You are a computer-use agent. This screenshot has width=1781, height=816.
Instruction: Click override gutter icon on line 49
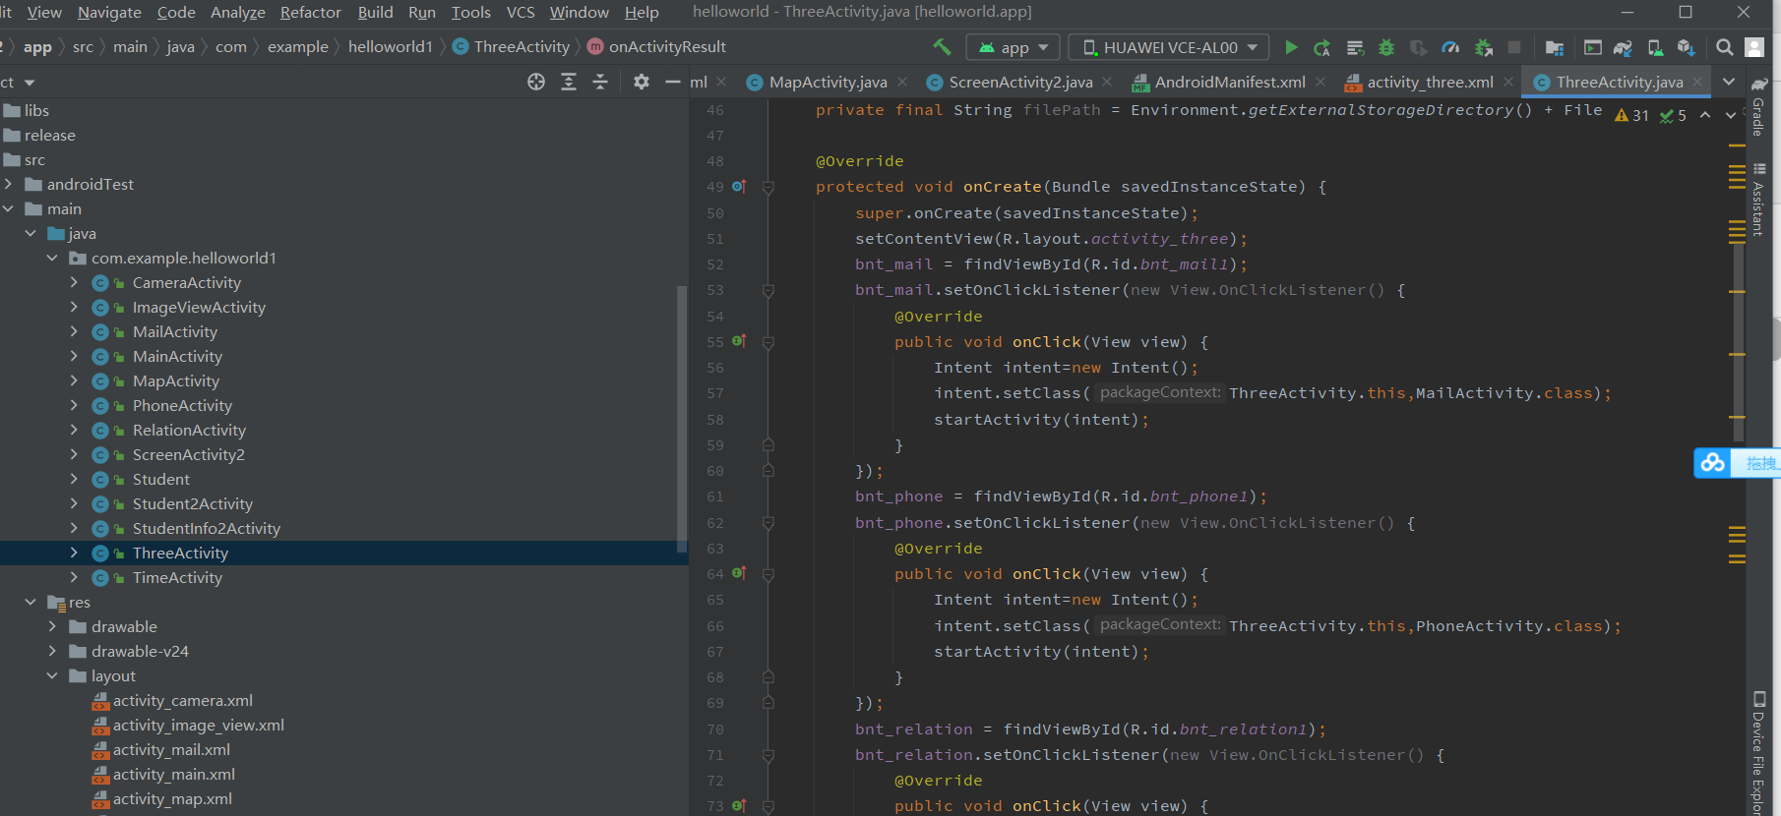pos(739,186)
